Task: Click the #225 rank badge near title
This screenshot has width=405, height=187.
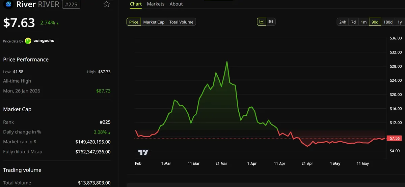Action: coord(71,4)
